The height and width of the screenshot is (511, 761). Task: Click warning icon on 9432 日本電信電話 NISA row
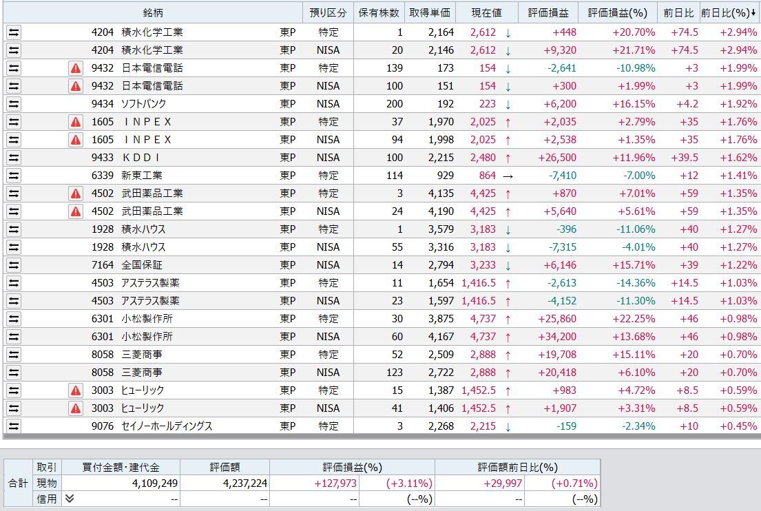tap(76, 86)
